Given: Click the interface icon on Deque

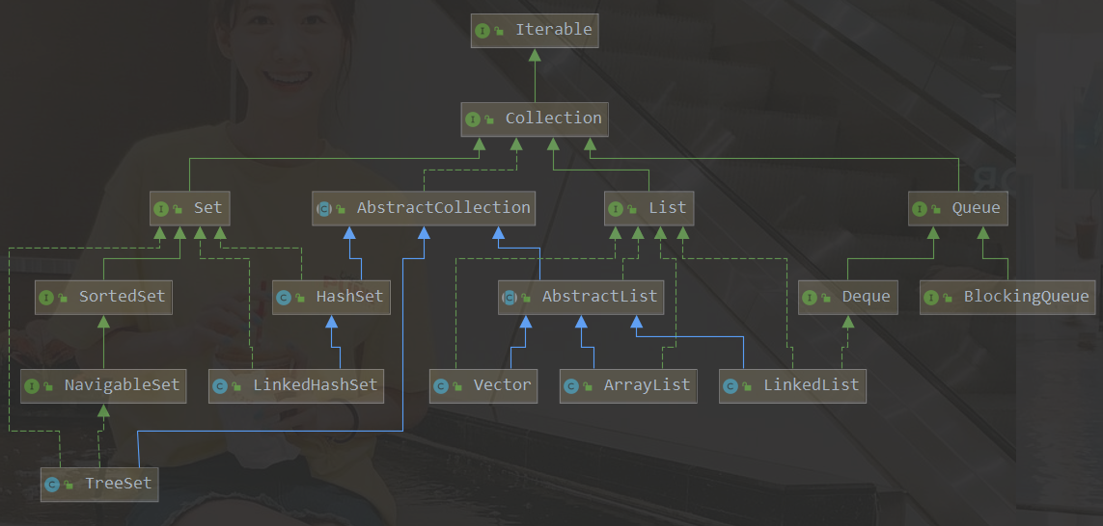Looking at the screenshot, I should (x=809, y=298).
